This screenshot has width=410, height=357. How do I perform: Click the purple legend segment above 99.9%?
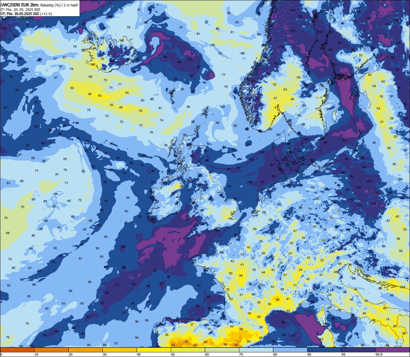tap(392, 350)
